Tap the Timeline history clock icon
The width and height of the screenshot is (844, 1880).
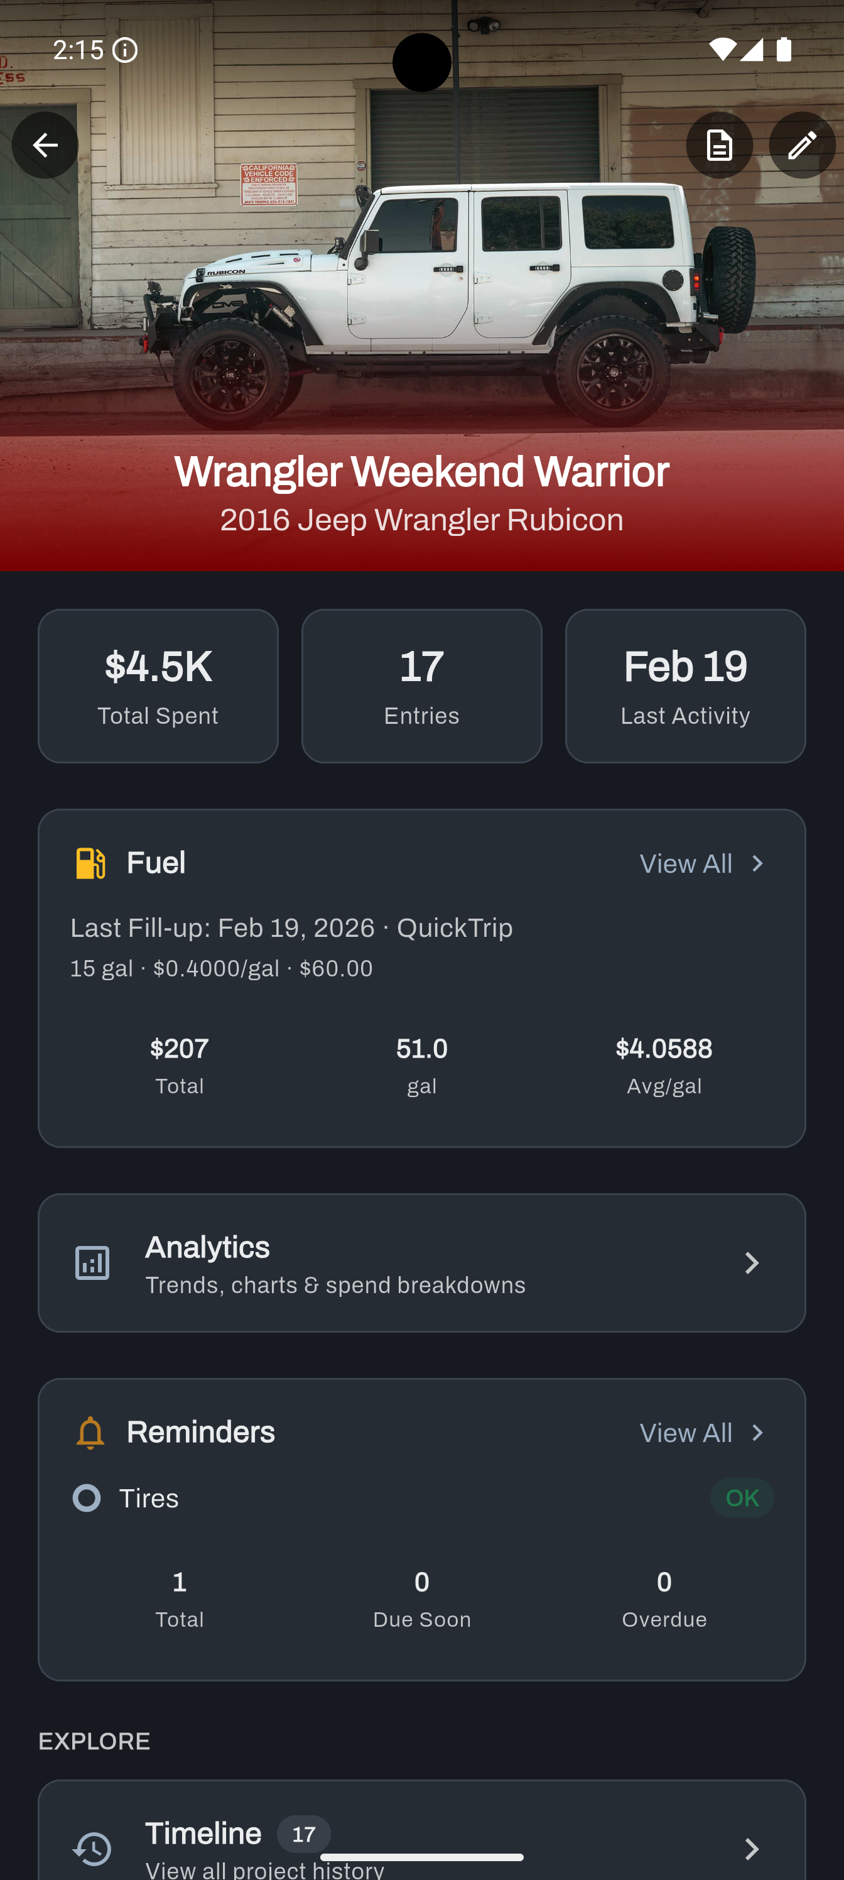click(93, 1848)
